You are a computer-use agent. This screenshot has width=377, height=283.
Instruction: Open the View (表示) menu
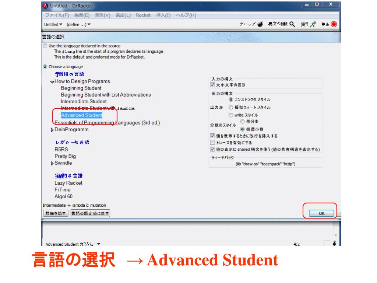[102, 15]
